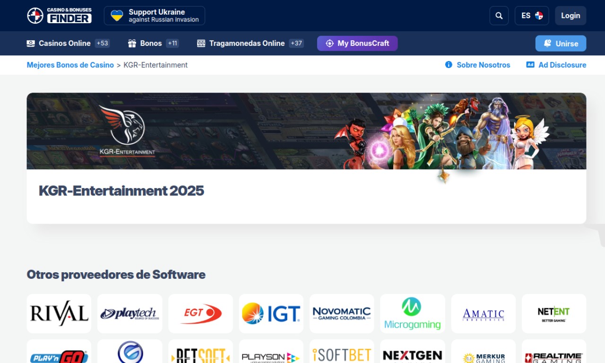Image resolution: width=605 pixels, height=363 pixels.
Task: Click the bell icon on Unirse button
Action: click(547, 43)
